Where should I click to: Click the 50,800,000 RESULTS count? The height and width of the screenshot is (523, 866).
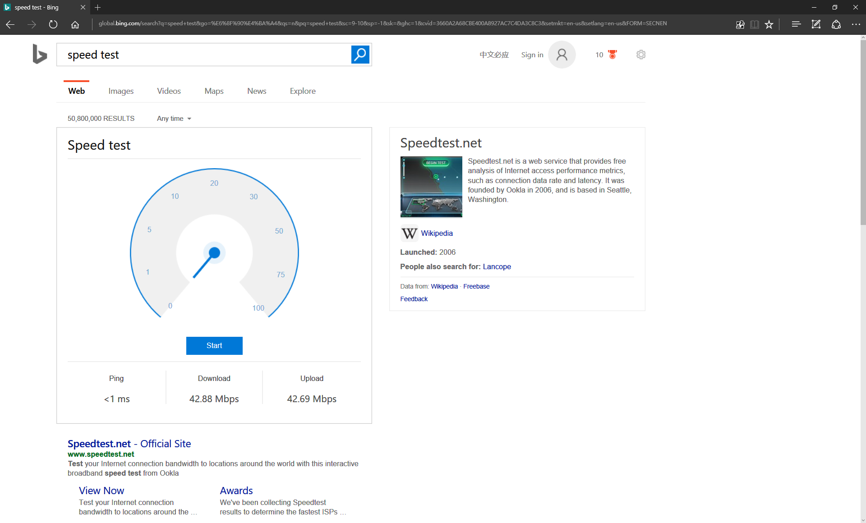(x=101, y=119)
